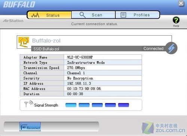Click the 'Current connection status.' caption
The width and height of the screenshot is (187, 136).
click(95, 24)
